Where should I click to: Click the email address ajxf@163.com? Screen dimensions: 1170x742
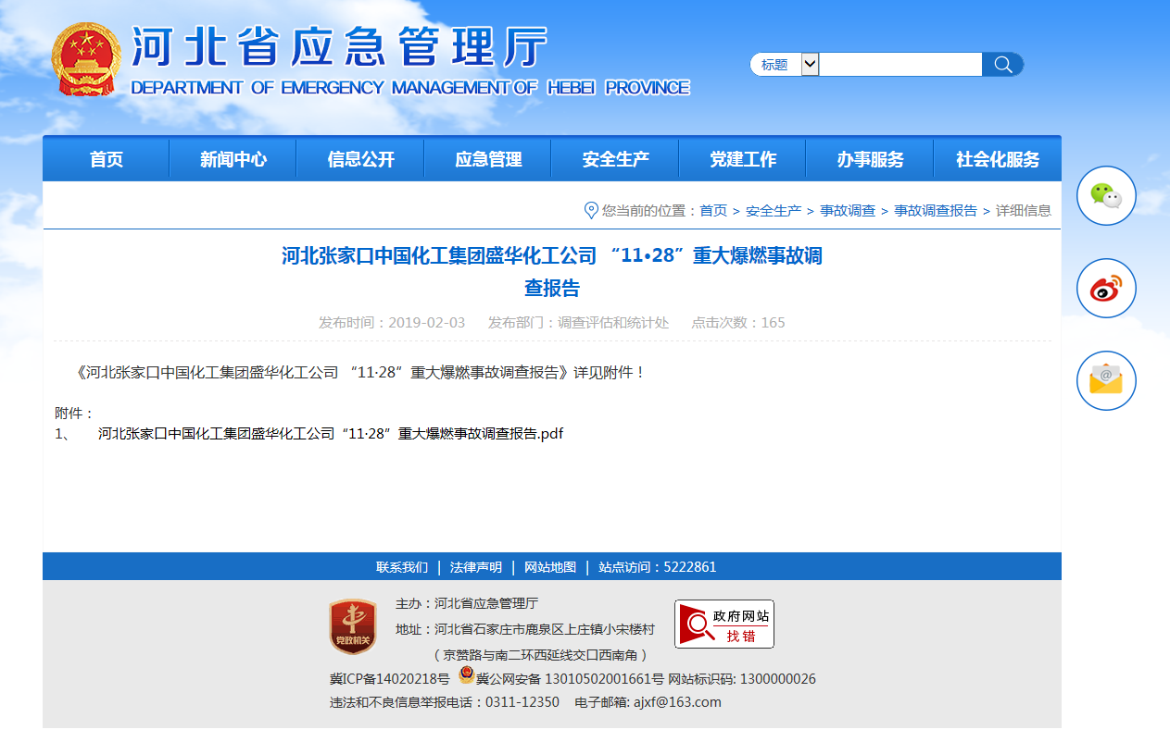click(677, 702)
